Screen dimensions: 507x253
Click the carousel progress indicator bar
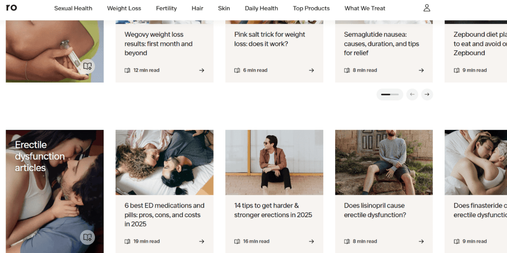coord(390,94)
